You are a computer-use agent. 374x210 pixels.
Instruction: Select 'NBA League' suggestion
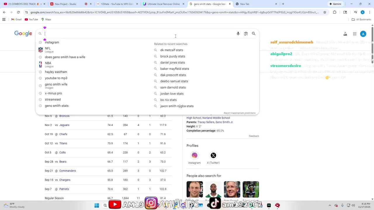coord(93,64)
